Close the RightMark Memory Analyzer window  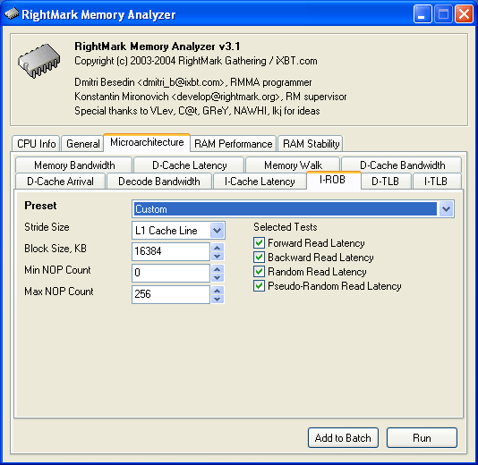(x=464, y=14)
